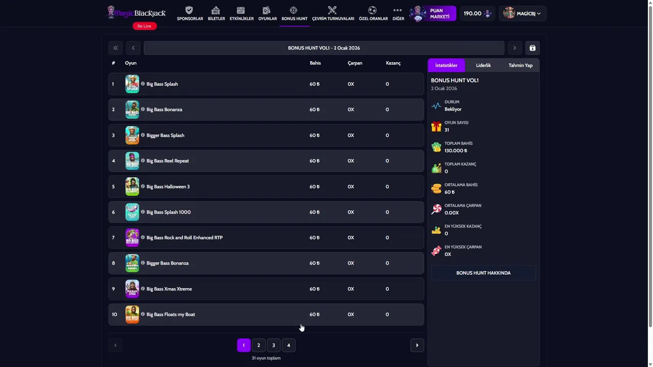653x367 pixels.
Task: Click the info icon beside Big Bass Reel Repeat
Action: coord(143,161)
